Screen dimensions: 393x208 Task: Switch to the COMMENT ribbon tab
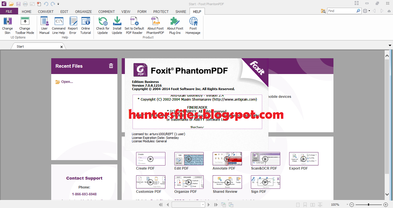[106, 12]
